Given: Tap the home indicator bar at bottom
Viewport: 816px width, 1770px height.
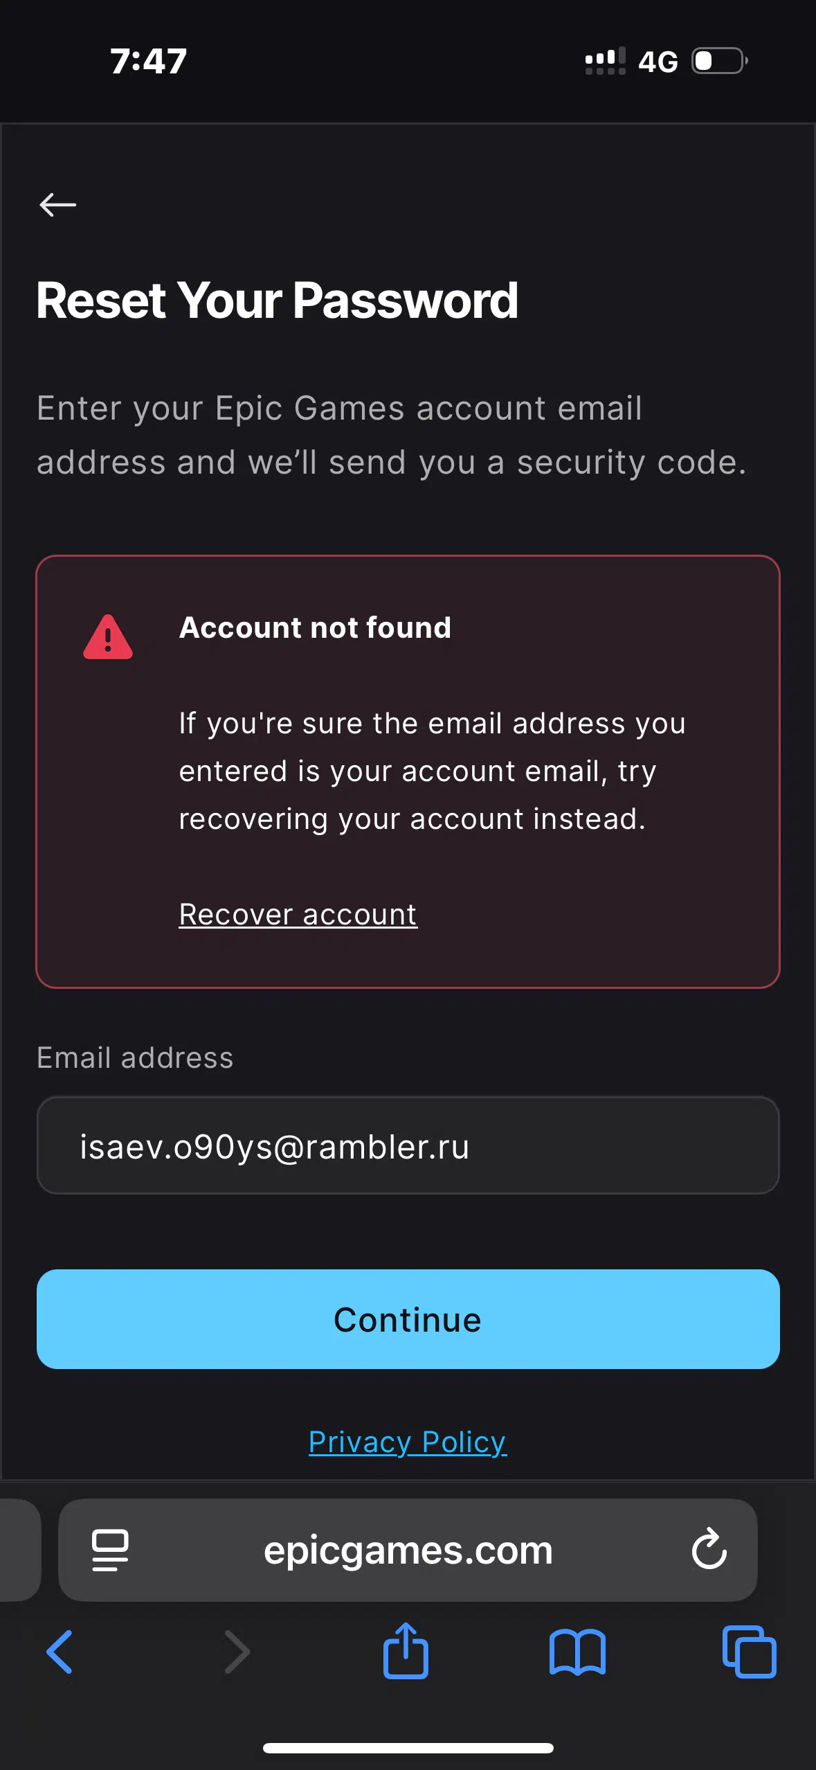Looking at the screenshot, I should 408,1748.
